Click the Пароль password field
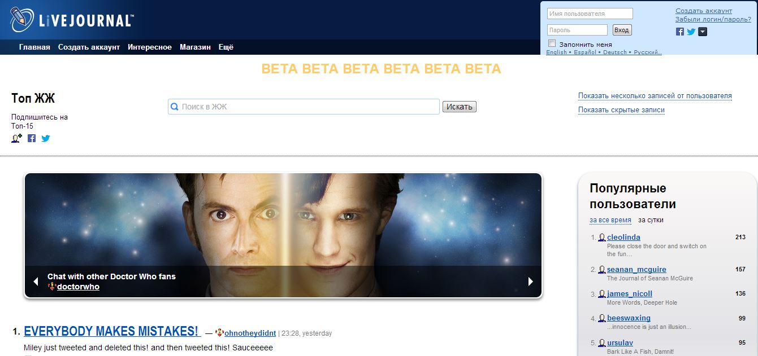758x356 pixels. tap(577, 30)
